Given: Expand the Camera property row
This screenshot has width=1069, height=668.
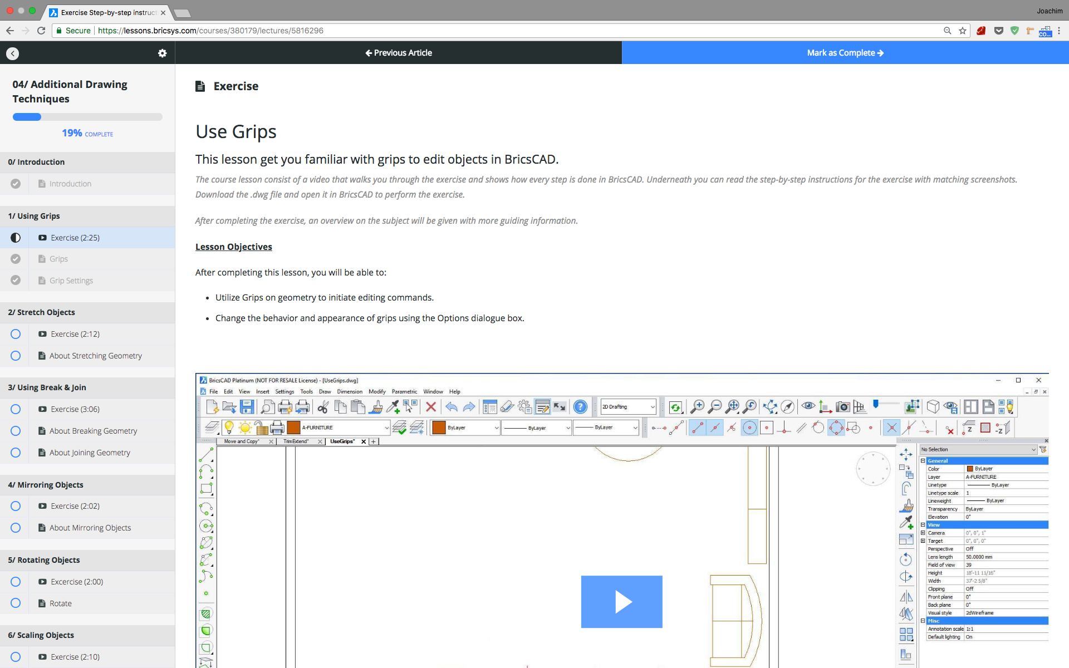Looking at the screenshot, I should (x=923, y=533).
